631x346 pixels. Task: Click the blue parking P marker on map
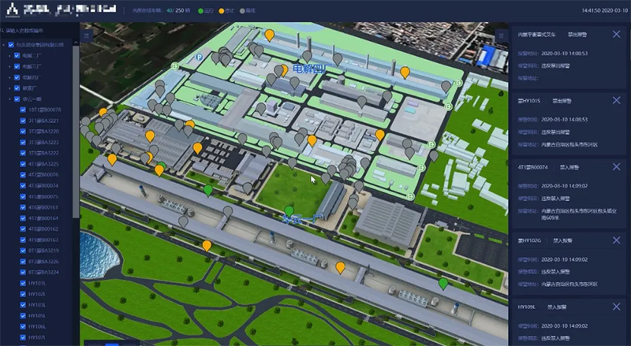point(199,58)
